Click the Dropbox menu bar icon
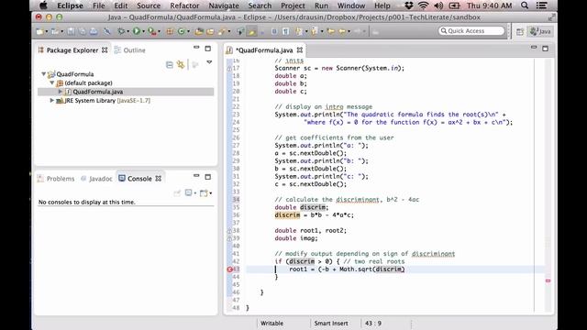Screen dimensions: 587x330 click(x=409, y=5)
